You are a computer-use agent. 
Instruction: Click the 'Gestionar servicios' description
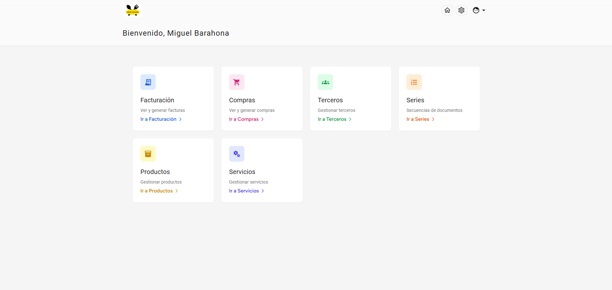249,182
